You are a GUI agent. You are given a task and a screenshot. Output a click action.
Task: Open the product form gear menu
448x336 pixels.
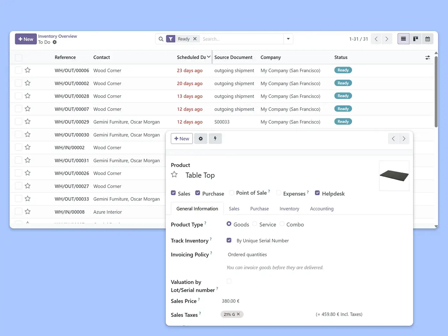(x=201, y=139)
